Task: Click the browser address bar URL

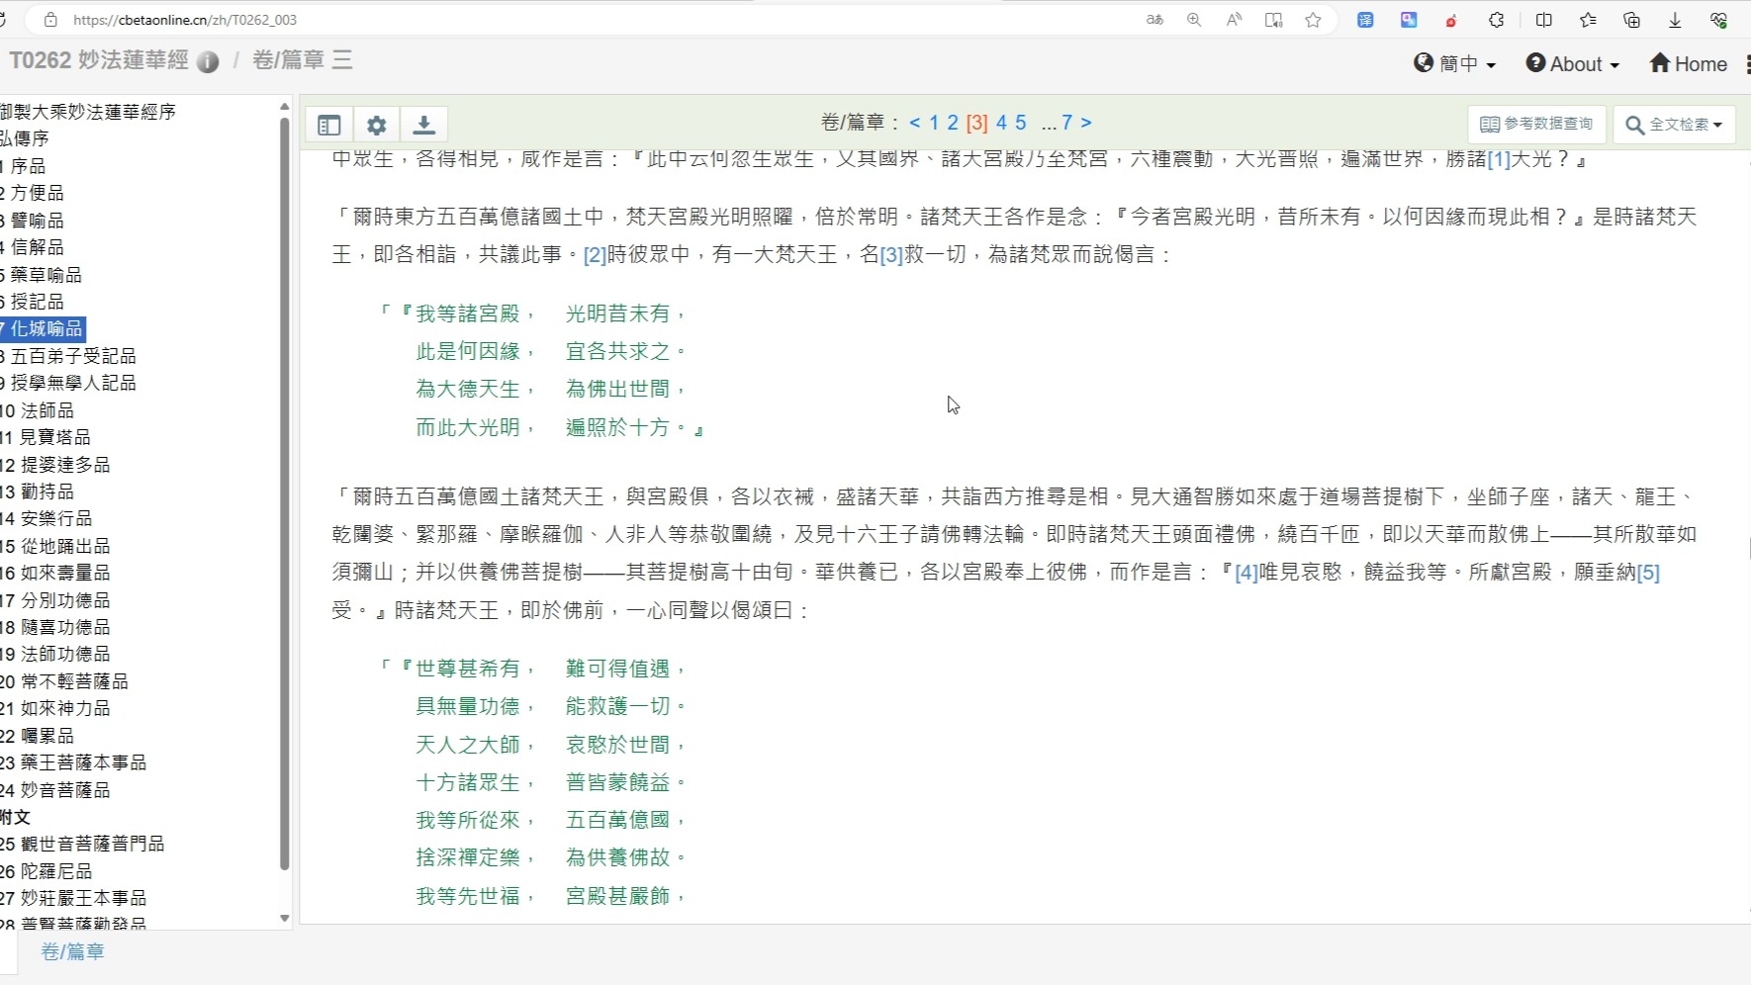Action: click(185, 20)
